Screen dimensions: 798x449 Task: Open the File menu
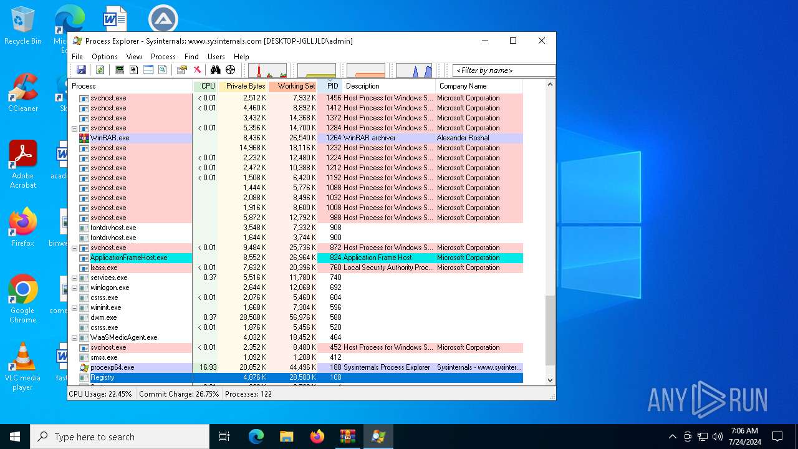pyautogui.click(x=78, y=56)
